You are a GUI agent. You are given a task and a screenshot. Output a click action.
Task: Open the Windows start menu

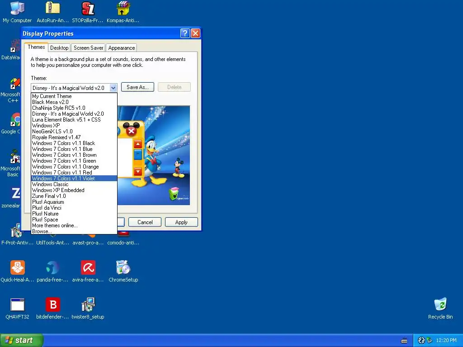[x=22, y=340]
